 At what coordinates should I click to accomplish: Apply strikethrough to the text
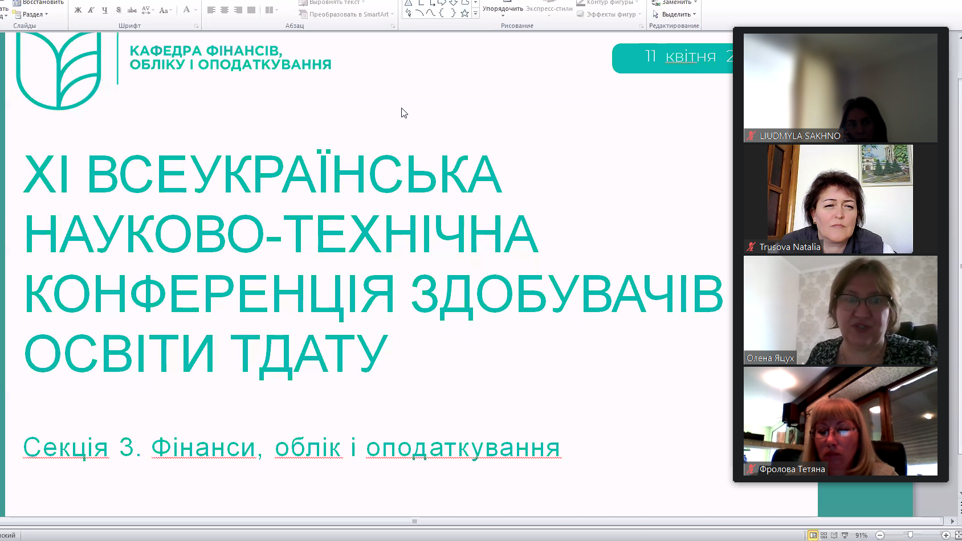(132, 10)
